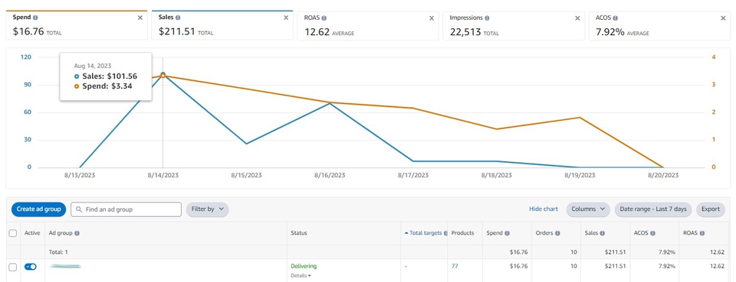The image size is (736, 282).
Task: Click the Sales line point at 8/16/2023
Action: pos(330,103)
